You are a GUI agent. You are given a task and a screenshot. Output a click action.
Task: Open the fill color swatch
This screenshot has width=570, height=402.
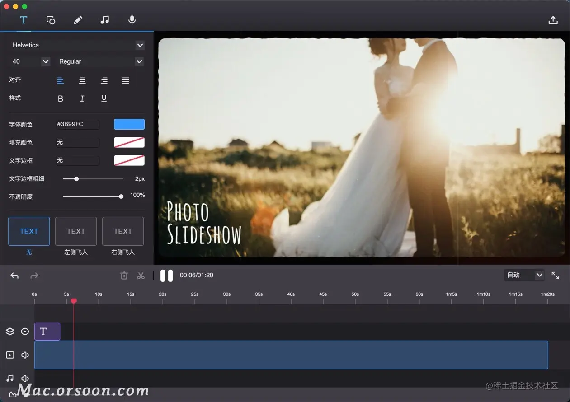coord(129,142)
